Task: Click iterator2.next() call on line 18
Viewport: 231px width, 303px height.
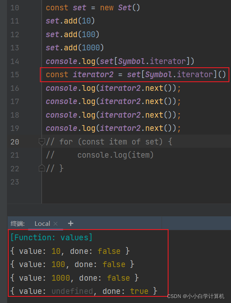Action: pyautogui.click(x=136, y=115)
